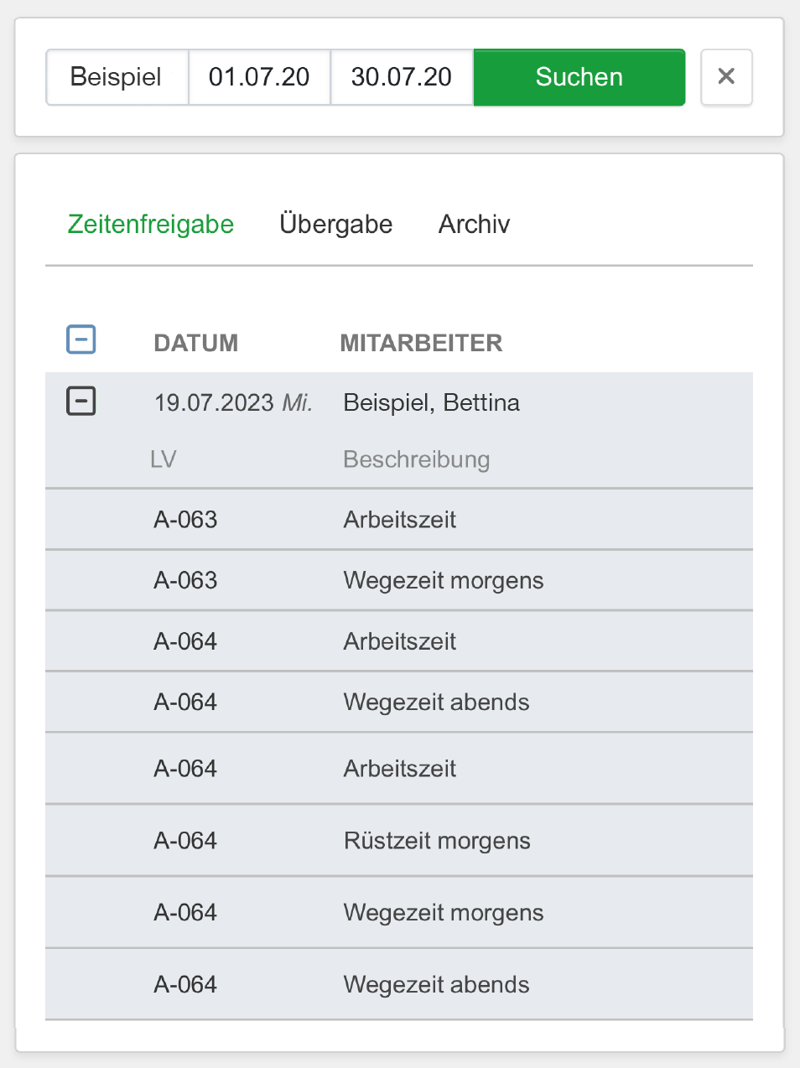
Task: Select the last Wegezeit abends row
Action: coord(399,985)
